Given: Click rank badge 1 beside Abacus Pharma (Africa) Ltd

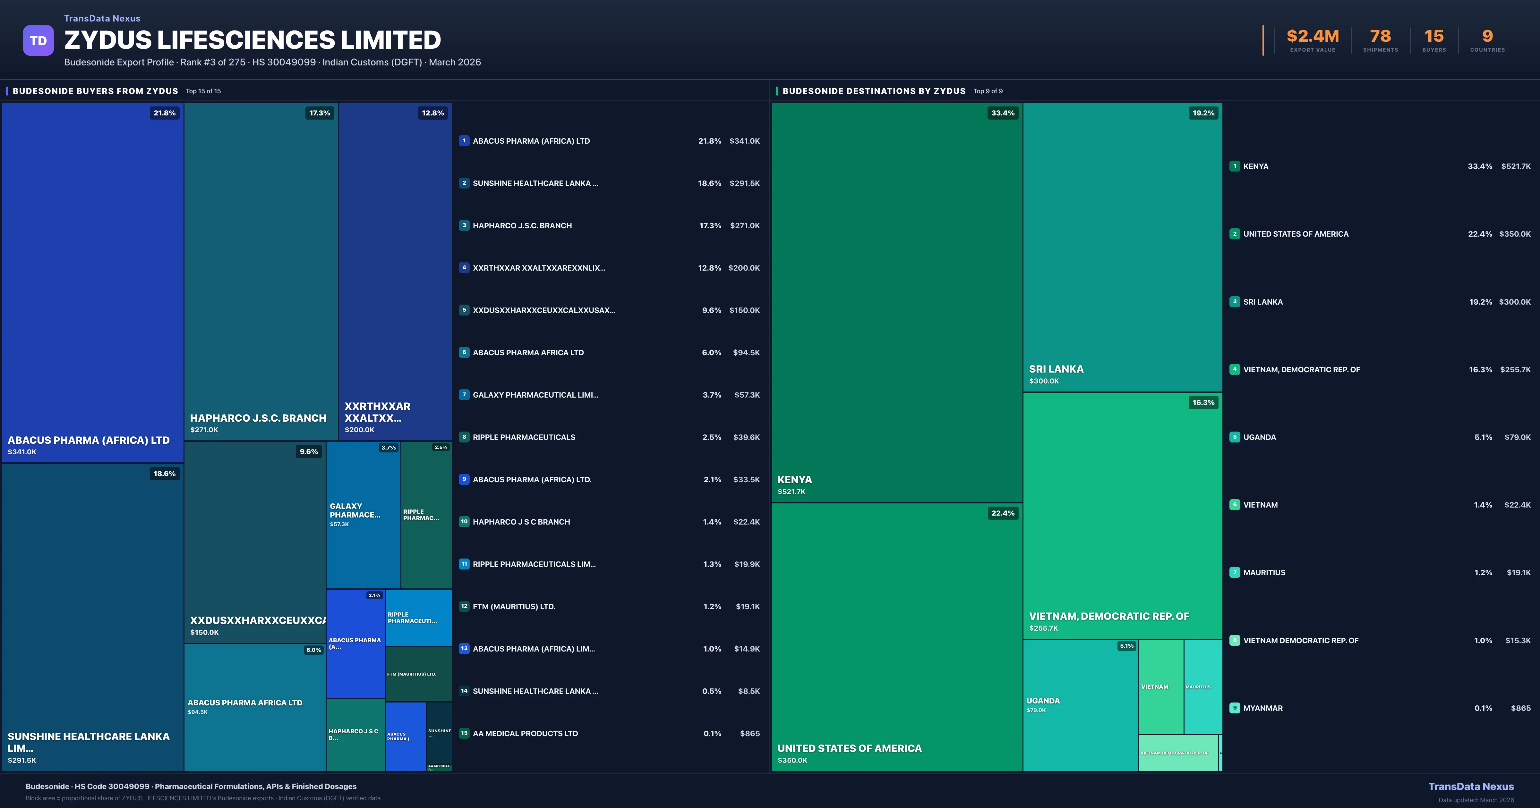Looking at the screenshot, I should (464, 141).
